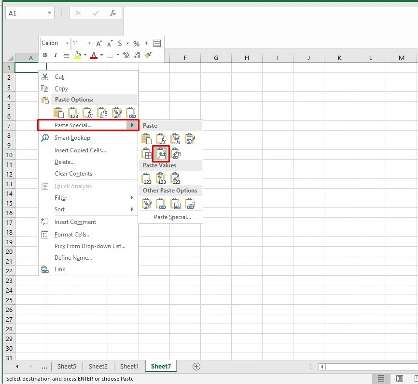Toggle italic formatting in the mini toolbar
Screen dimensions: 418x384
pos(55,55)
